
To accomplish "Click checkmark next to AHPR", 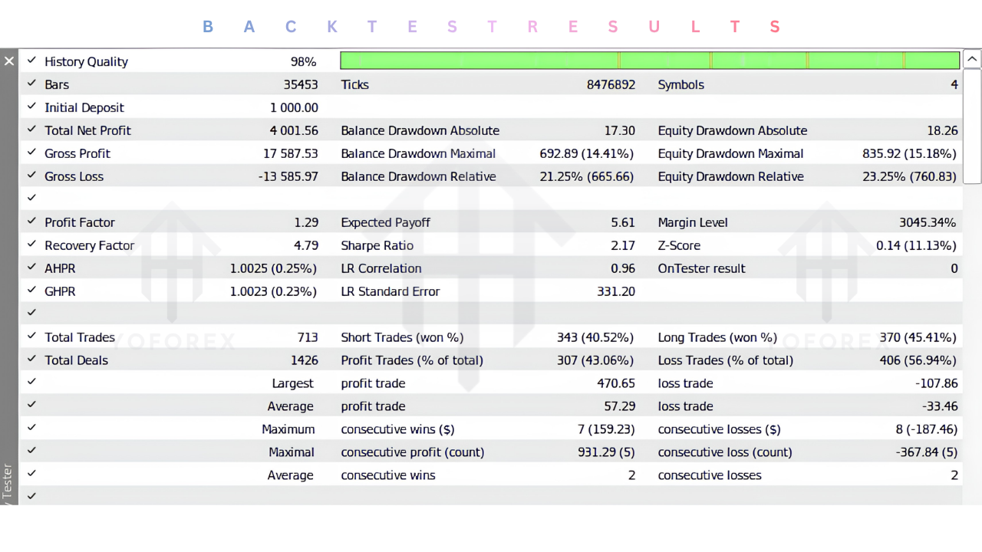I will tap(31, 267).
